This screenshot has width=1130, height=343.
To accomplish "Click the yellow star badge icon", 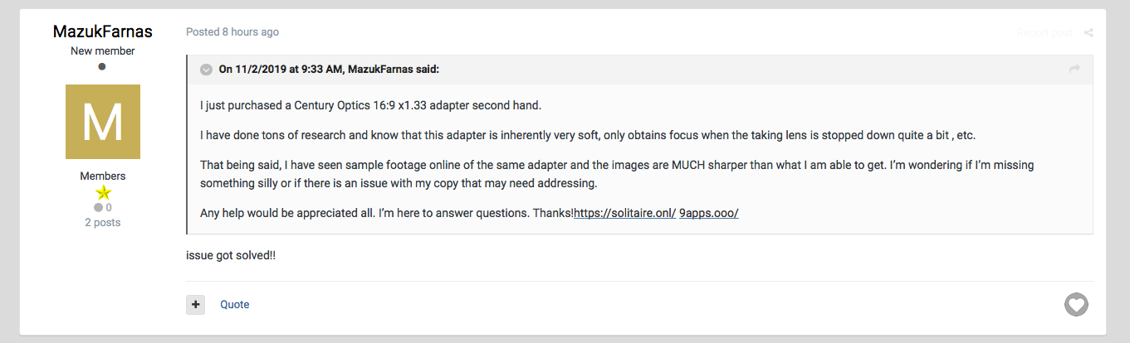I will (x=103, y=193).
